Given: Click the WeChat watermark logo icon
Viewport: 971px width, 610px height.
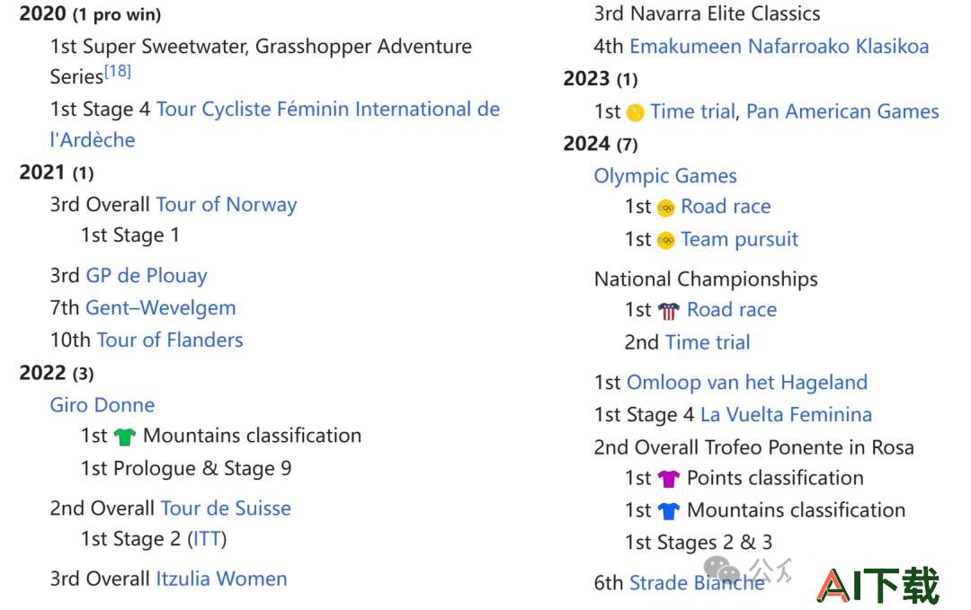Looking at the screenshot, I should click(x=721, y=570).
